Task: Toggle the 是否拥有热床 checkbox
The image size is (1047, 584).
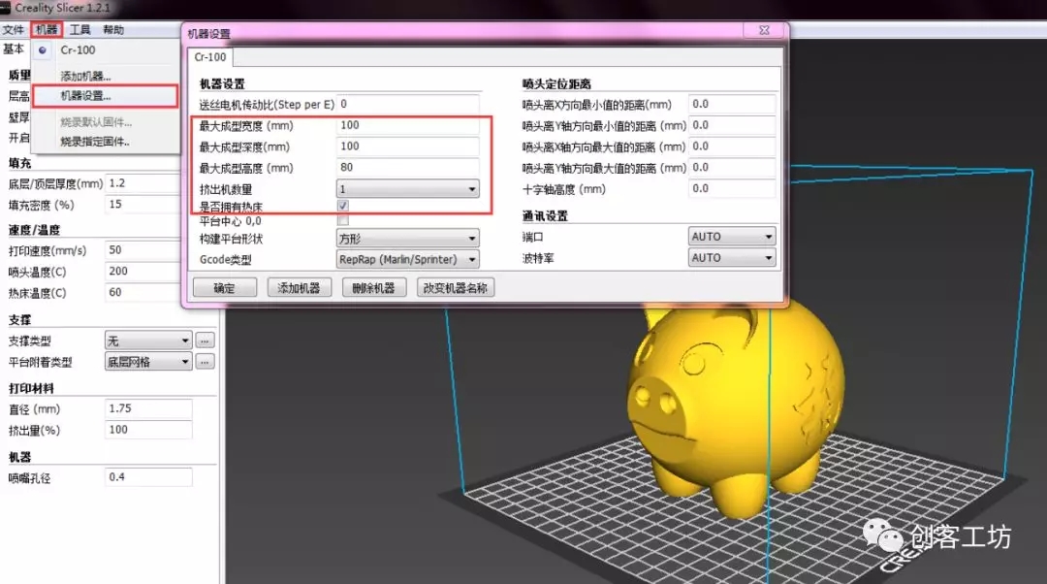Action: tap(343, 206)
